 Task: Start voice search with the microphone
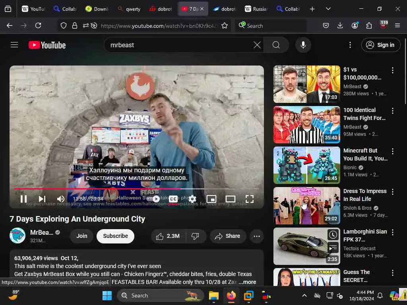click(303, 45)
